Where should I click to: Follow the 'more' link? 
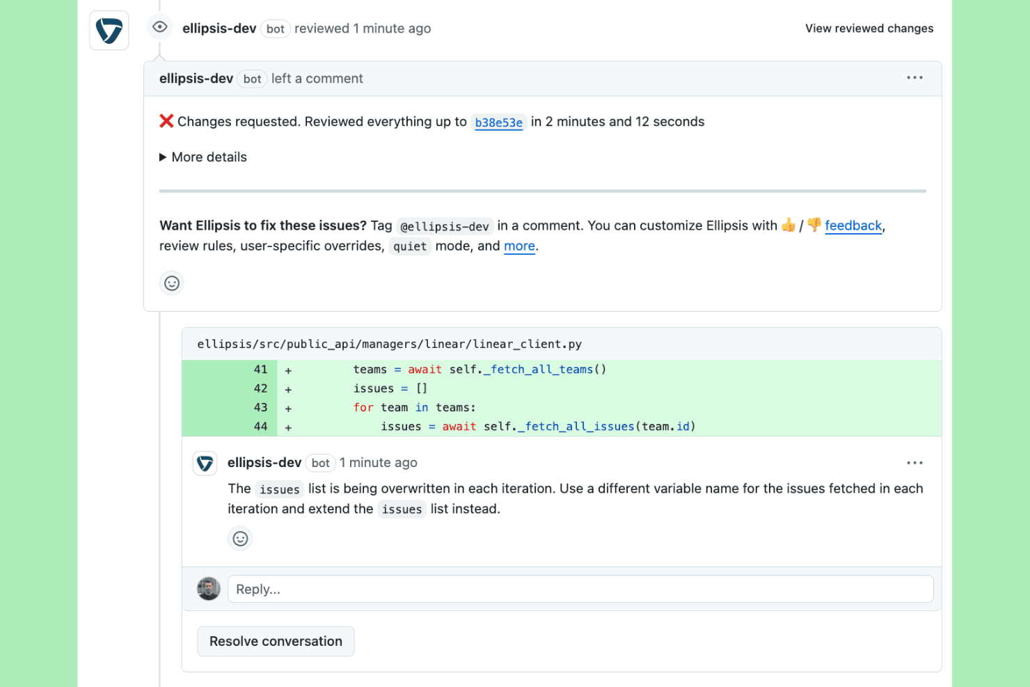click(519, 246)
